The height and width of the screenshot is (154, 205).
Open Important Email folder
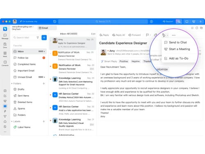tap(29, 71)
